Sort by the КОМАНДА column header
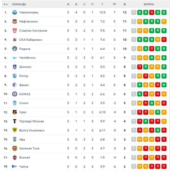170x171 pixels. click(x=19, y=4)
